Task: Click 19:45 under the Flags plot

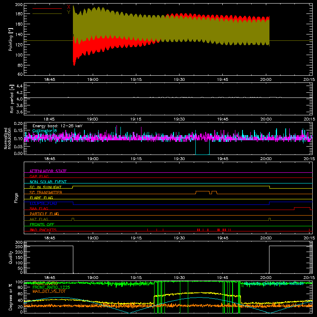Action: click(223, 238)
